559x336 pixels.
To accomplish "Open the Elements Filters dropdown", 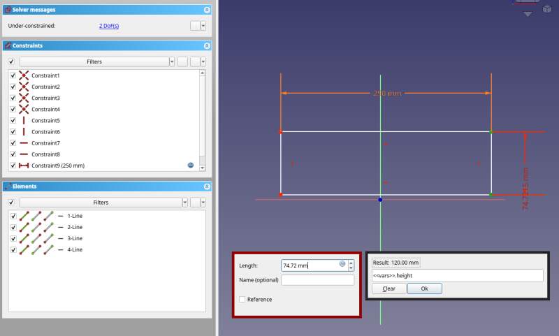I will coord(184,203).
